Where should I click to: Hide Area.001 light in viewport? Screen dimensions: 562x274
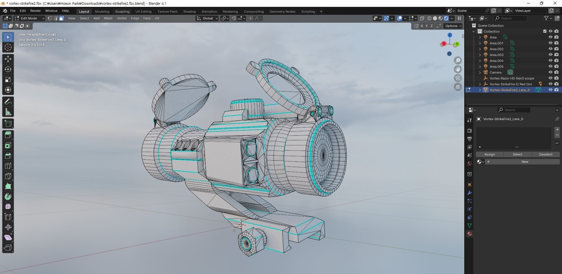(x=550, y=43)
